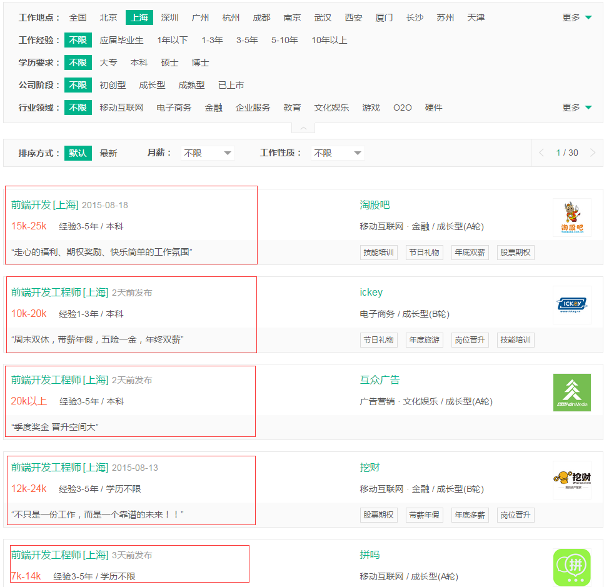Filter by 移动互联网 industry

point(121,108)
